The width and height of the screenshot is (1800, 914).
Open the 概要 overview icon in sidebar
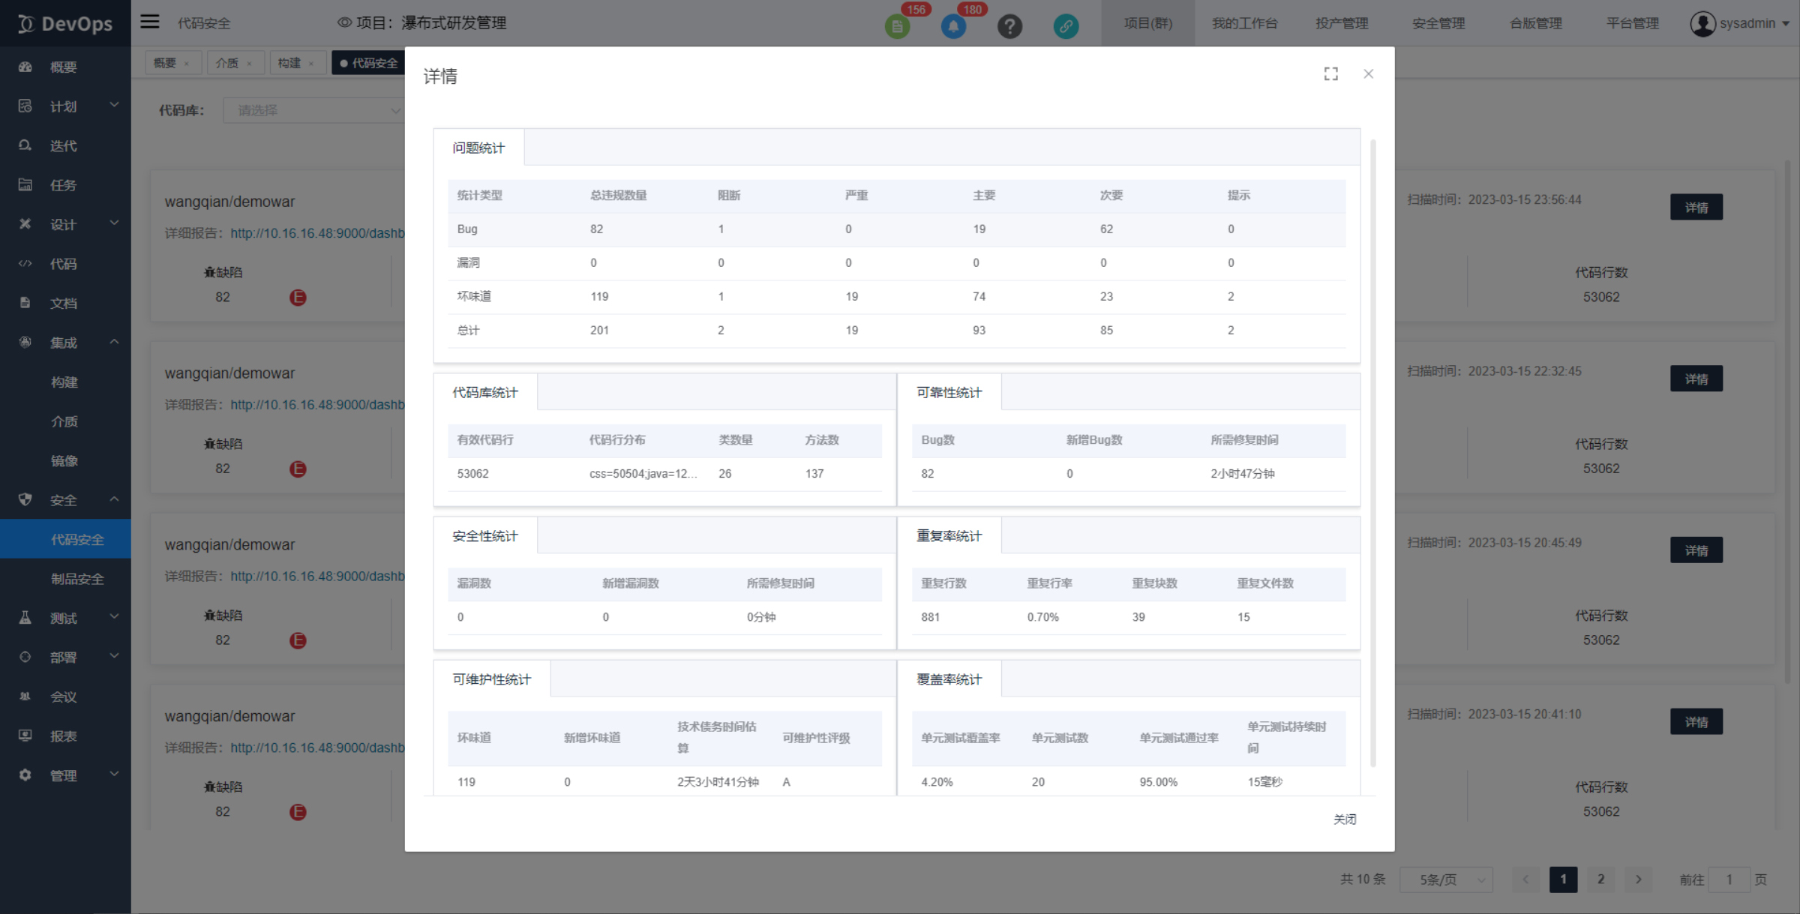pyautogui.click(x=25, y=67)
